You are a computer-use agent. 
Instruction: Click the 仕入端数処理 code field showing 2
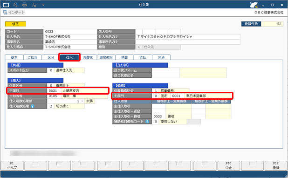[x=51, y=106]
